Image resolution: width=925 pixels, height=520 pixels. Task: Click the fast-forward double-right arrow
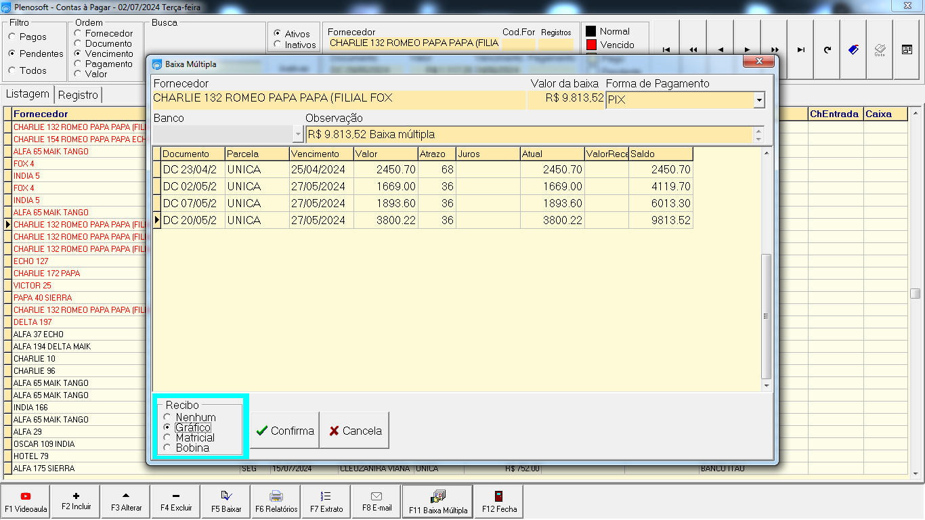coord(774,49)
